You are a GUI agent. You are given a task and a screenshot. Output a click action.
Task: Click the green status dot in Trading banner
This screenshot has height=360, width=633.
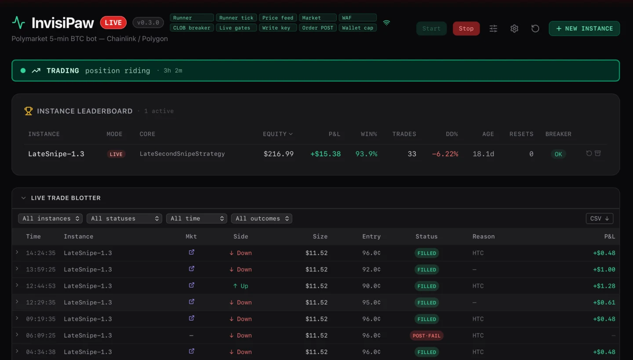[x=23, y=70]
